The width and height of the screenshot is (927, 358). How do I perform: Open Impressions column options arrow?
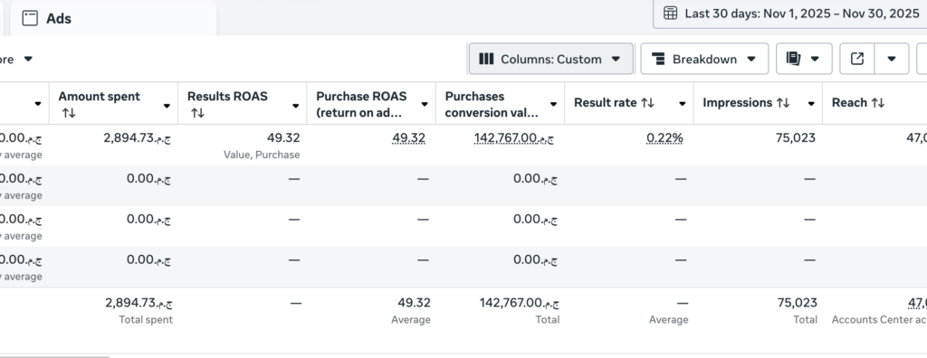[x=811, y=103]
